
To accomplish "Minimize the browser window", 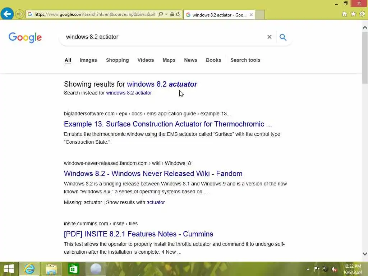I will 336,4.
